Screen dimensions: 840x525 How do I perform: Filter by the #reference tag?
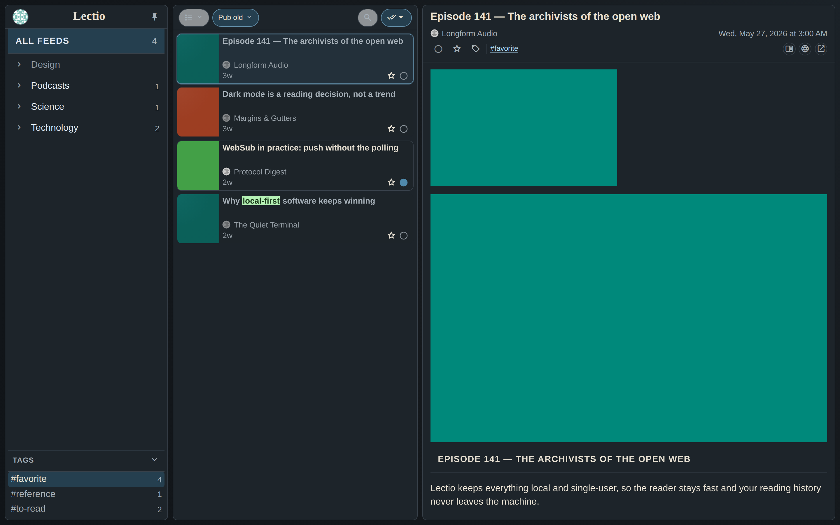tap(86, 494)
